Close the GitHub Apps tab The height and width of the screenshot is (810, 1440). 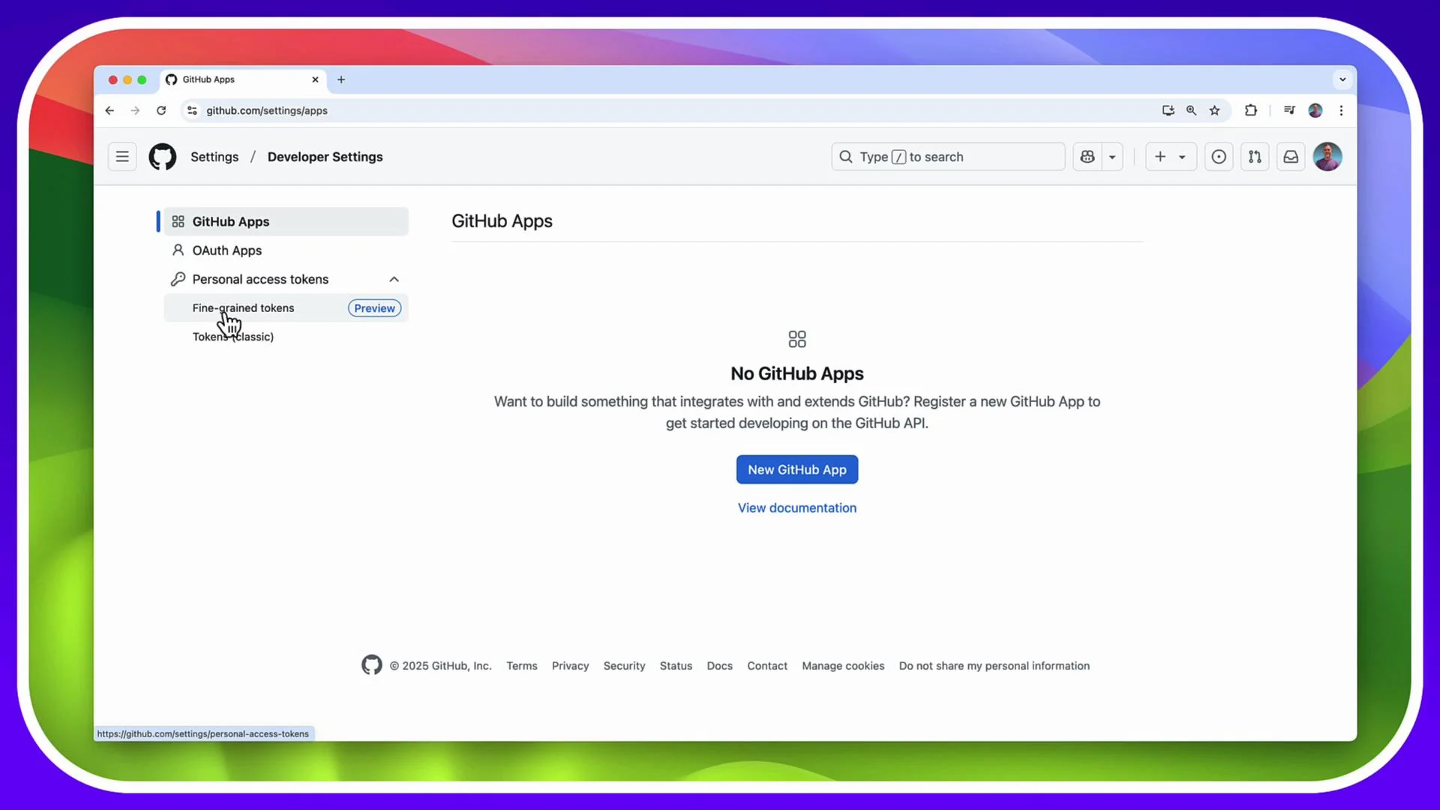(315, 79)
